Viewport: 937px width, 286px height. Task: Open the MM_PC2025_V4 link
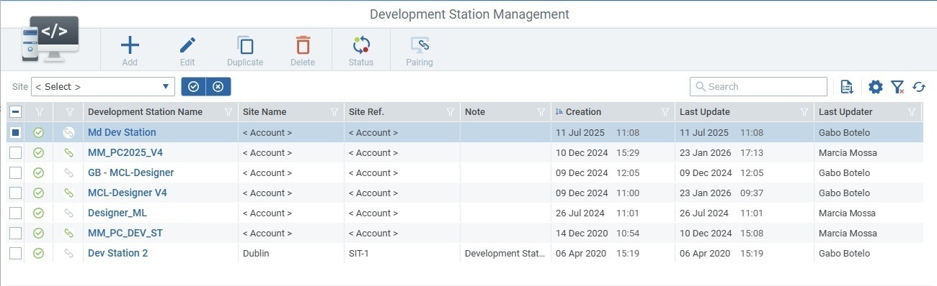coord(125,152)
